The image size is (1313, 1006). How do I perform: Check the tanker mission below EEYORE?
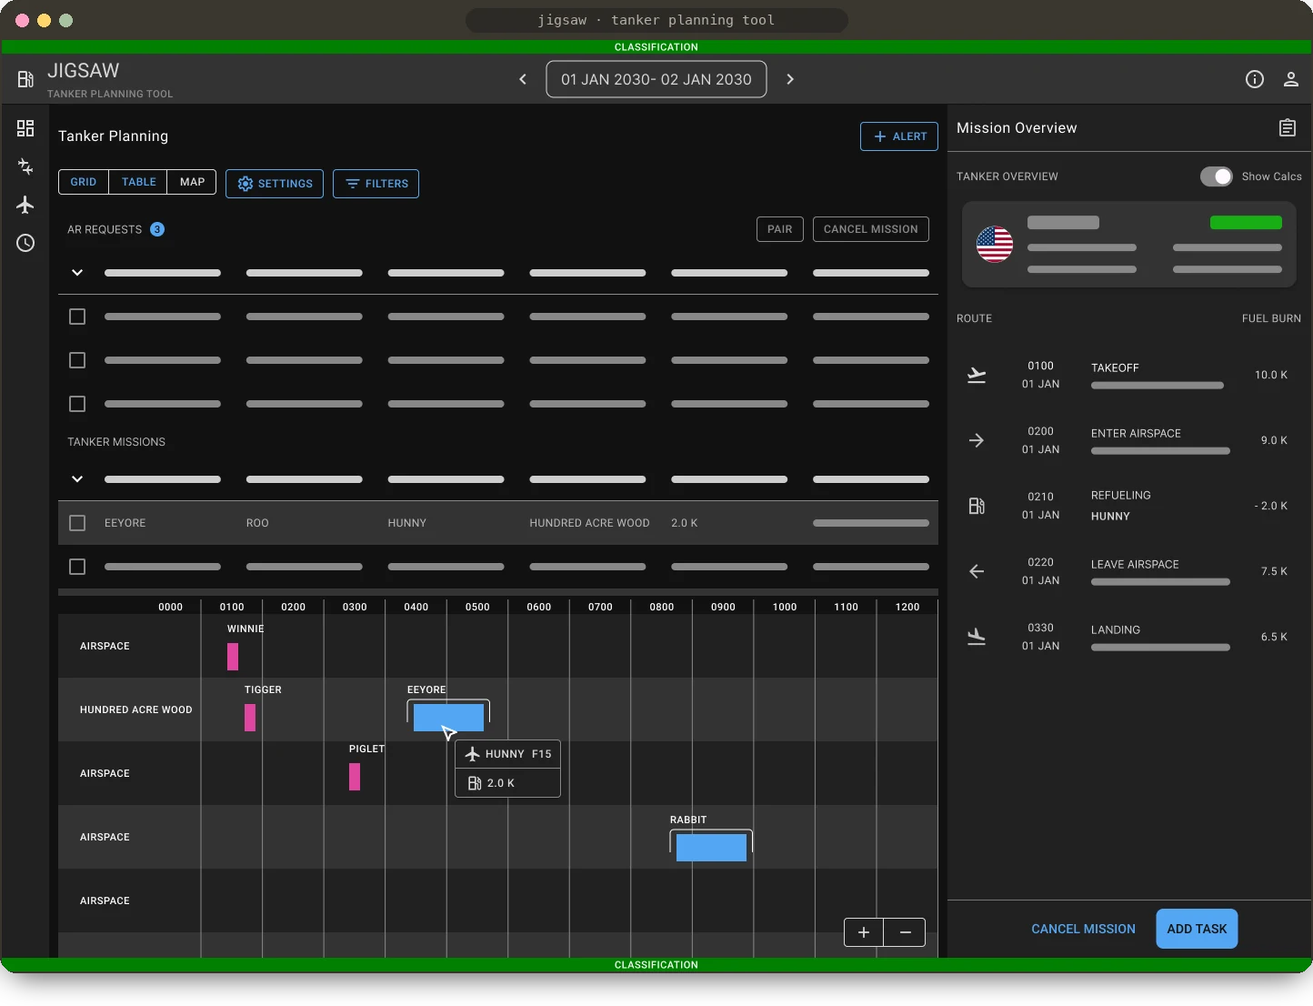77,567
